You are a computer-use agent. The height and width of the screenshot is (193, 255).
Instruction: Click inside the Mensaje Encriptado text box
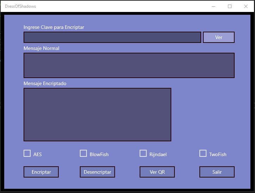pyautogui.click(x=97, y=115)
